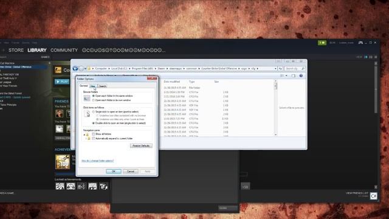This screenshot has height=219, width=389.
Task: Click the Explorer Forward arrow button
Action: (81, 69)
